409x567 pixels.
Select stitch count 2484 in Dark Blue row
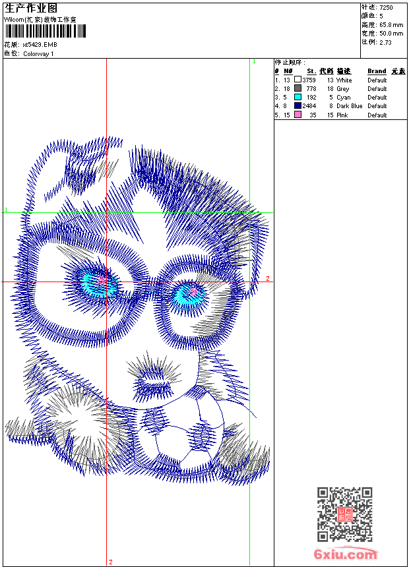coord(309,106)
